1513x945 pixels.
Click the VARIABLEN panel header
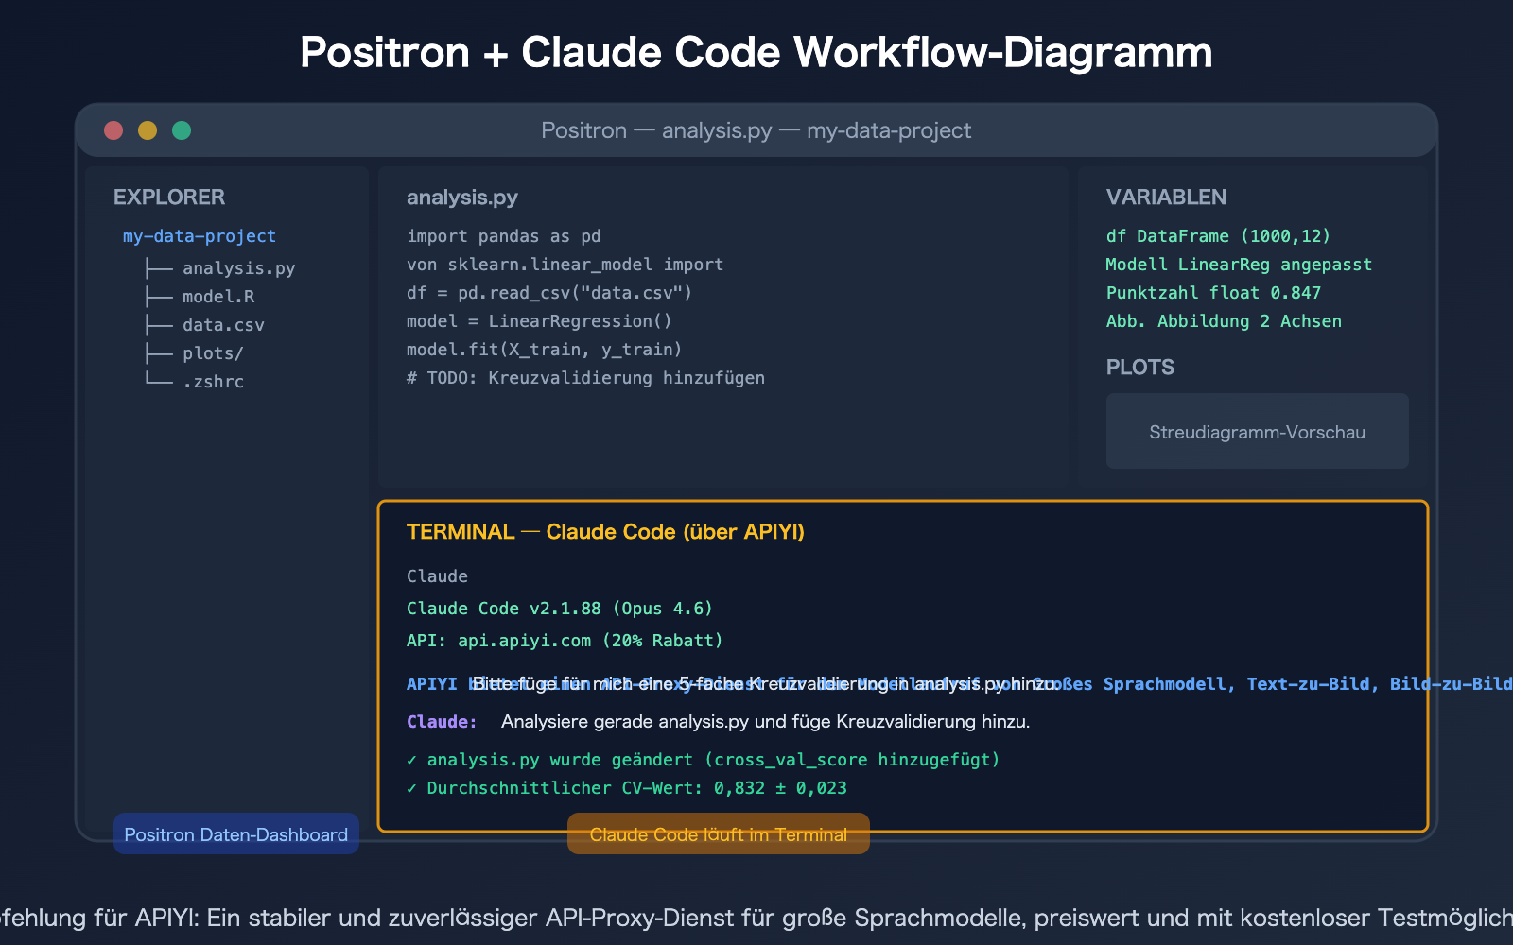1166,197
